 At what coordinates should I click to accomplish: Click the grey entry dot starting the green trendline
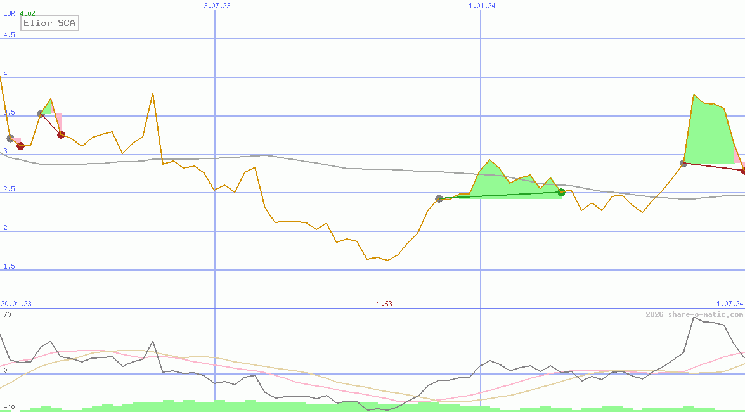439,198
